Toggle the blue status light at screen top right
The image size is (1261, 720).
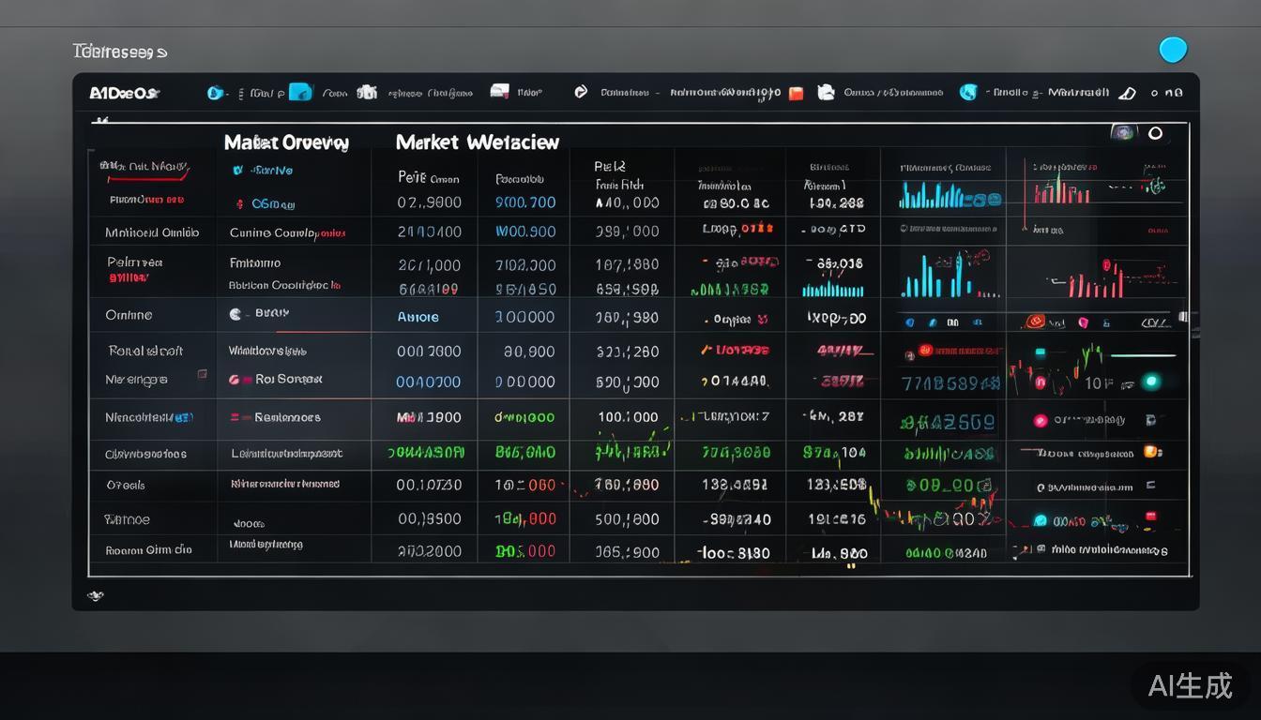1173,49
